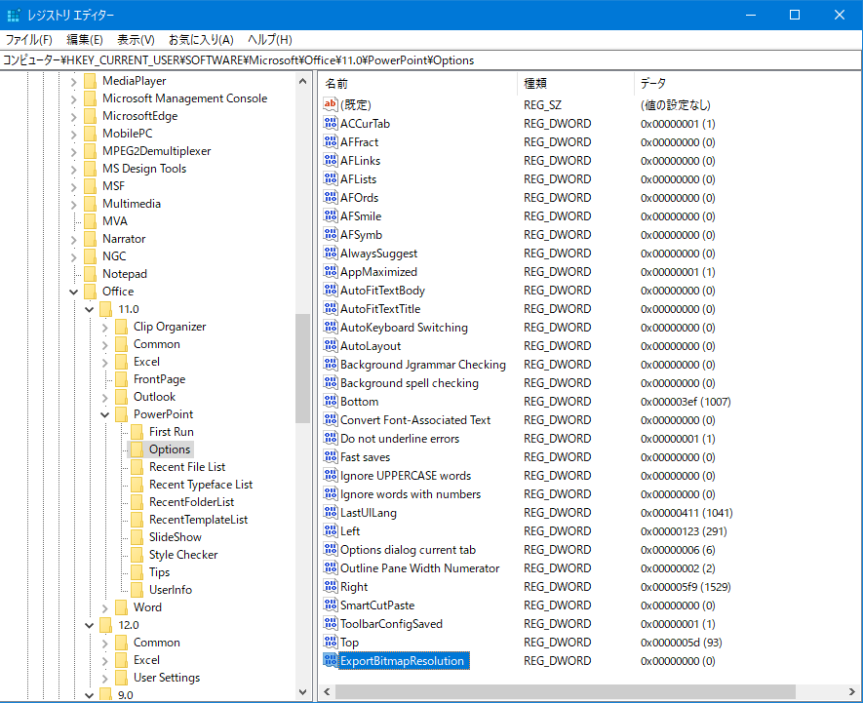Screen dimensions: 863x703
Task: Select the AutoKeyboard Switching value
Action: (404, 328)
